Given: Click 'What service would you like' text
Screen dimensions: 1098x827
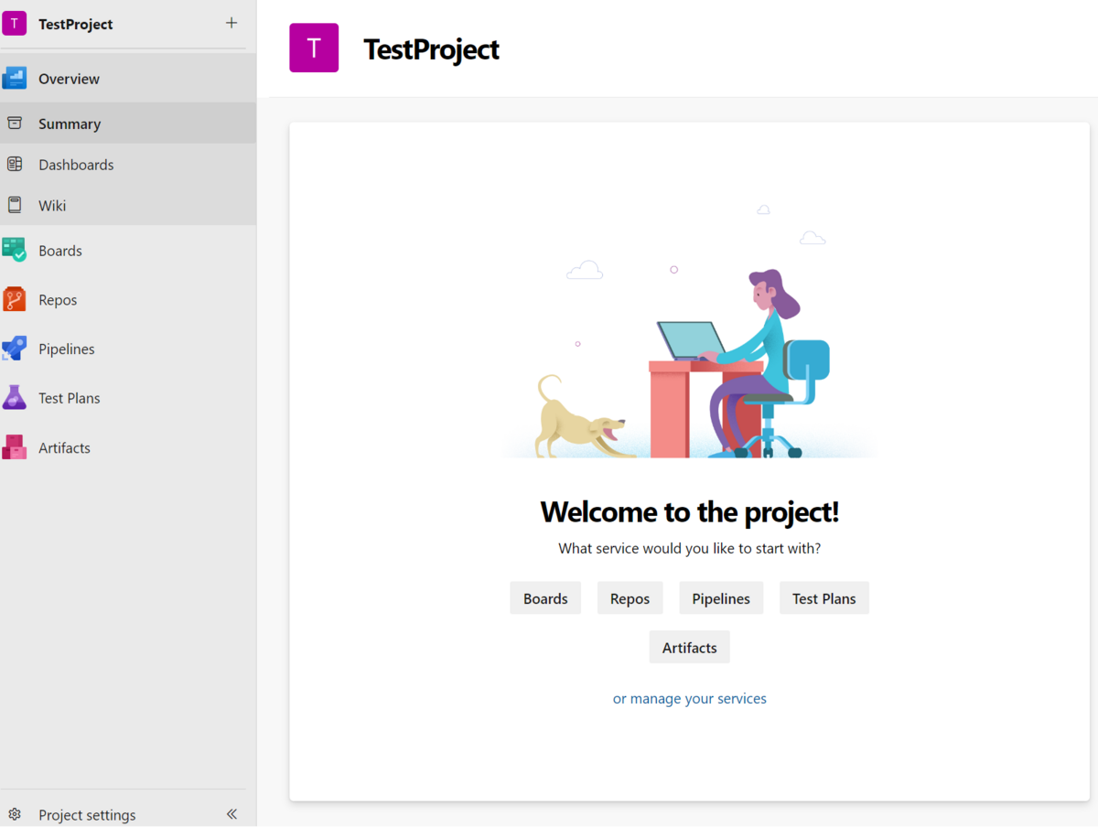Looking at the screenshot, I should coord(690,549).
